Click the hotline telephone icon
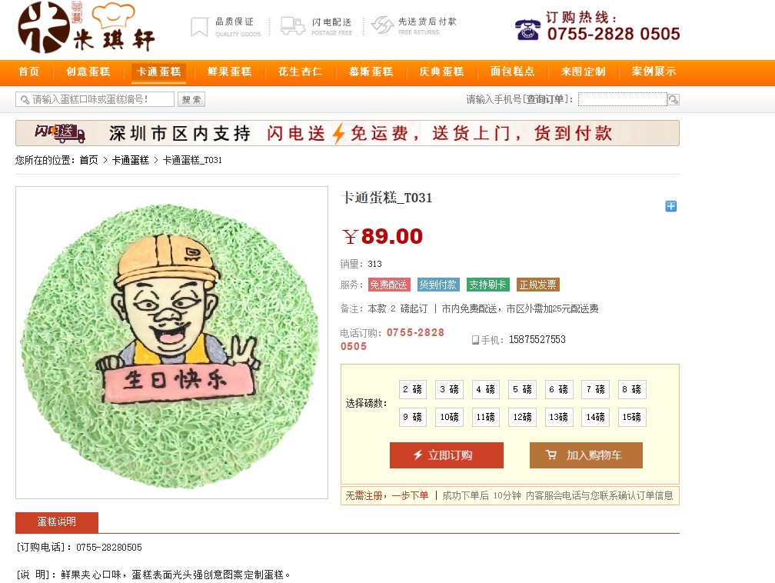The height and width of the screenshot is (583, 775). pos(527,30)
